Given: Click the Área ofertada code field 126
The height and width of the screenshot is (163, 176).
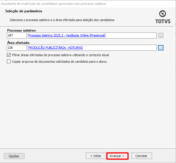Looking at the screenshot, I should click(17, 48).
